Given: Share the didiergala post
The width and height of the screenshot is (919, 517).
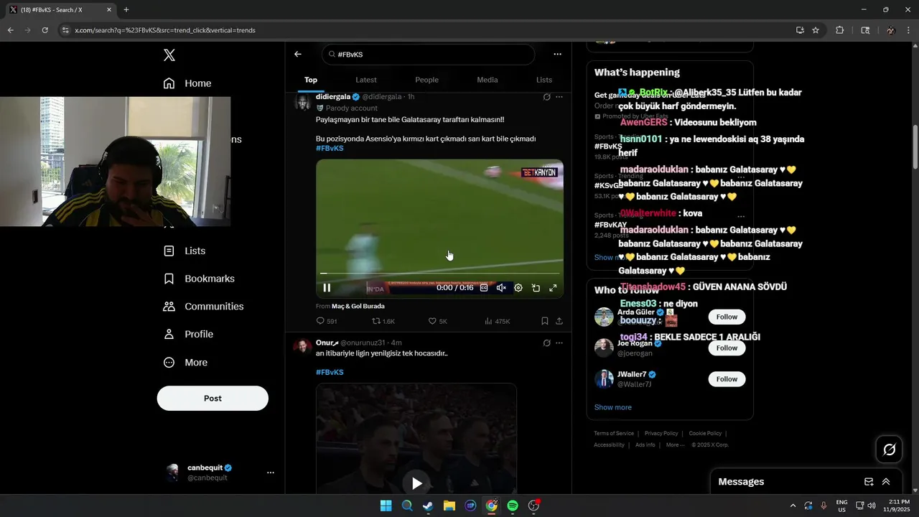Looking at the screenshot, I should 559,321.
